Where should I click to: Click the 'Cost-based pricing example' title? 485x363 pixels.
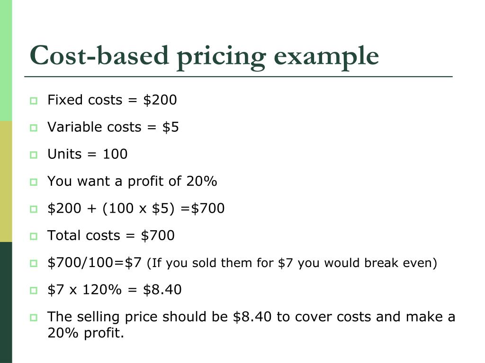click(x=204, y=57)
